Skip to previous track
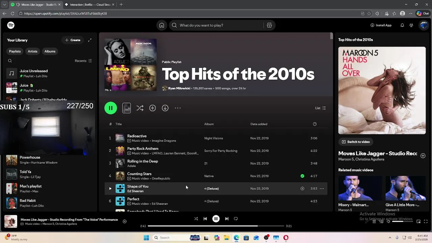Image resolution: width=432 pixels, height=243 pixels. tap(205, 219)
